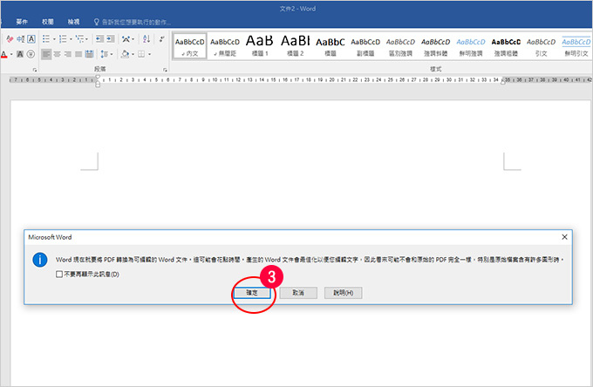Open the Paragraph (段落) settings launcher
The width and height of the screenshot is (593, 387).
[166, 70]
